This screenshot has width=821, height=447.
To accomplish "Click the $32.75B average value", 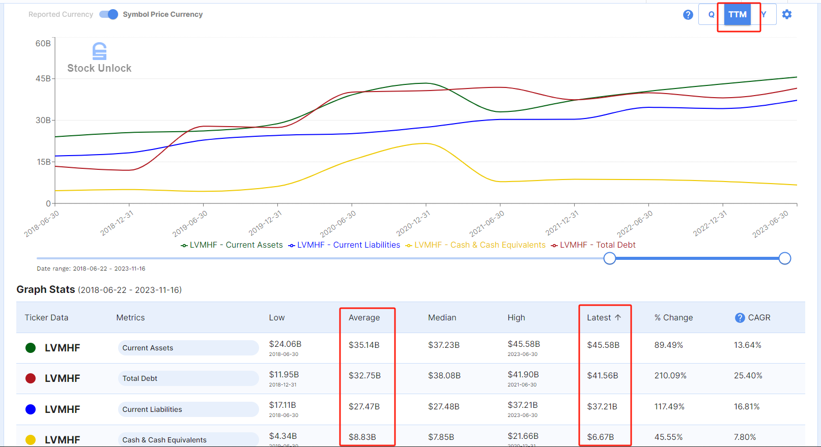I will 364,375.
